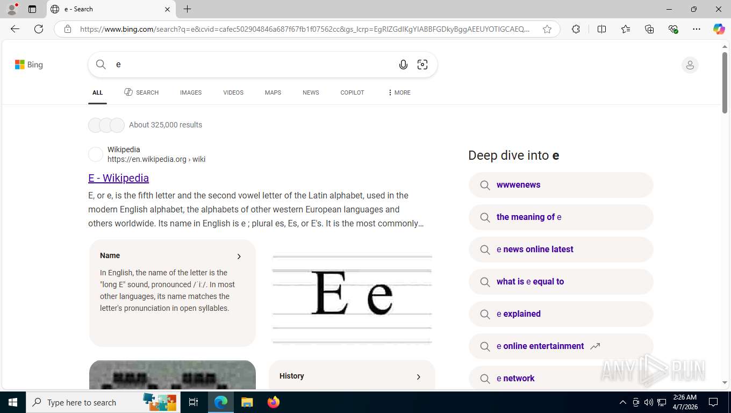Open the Extensions puzzle icon

[576, 29]
